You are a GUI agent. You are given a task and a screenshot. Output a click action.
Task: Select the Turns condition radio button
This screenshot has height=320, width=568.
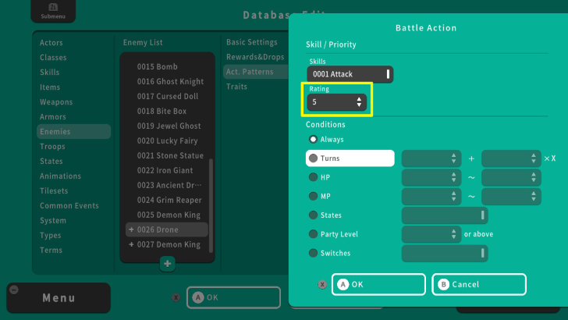pyautogui.click(x=313, y=158)
